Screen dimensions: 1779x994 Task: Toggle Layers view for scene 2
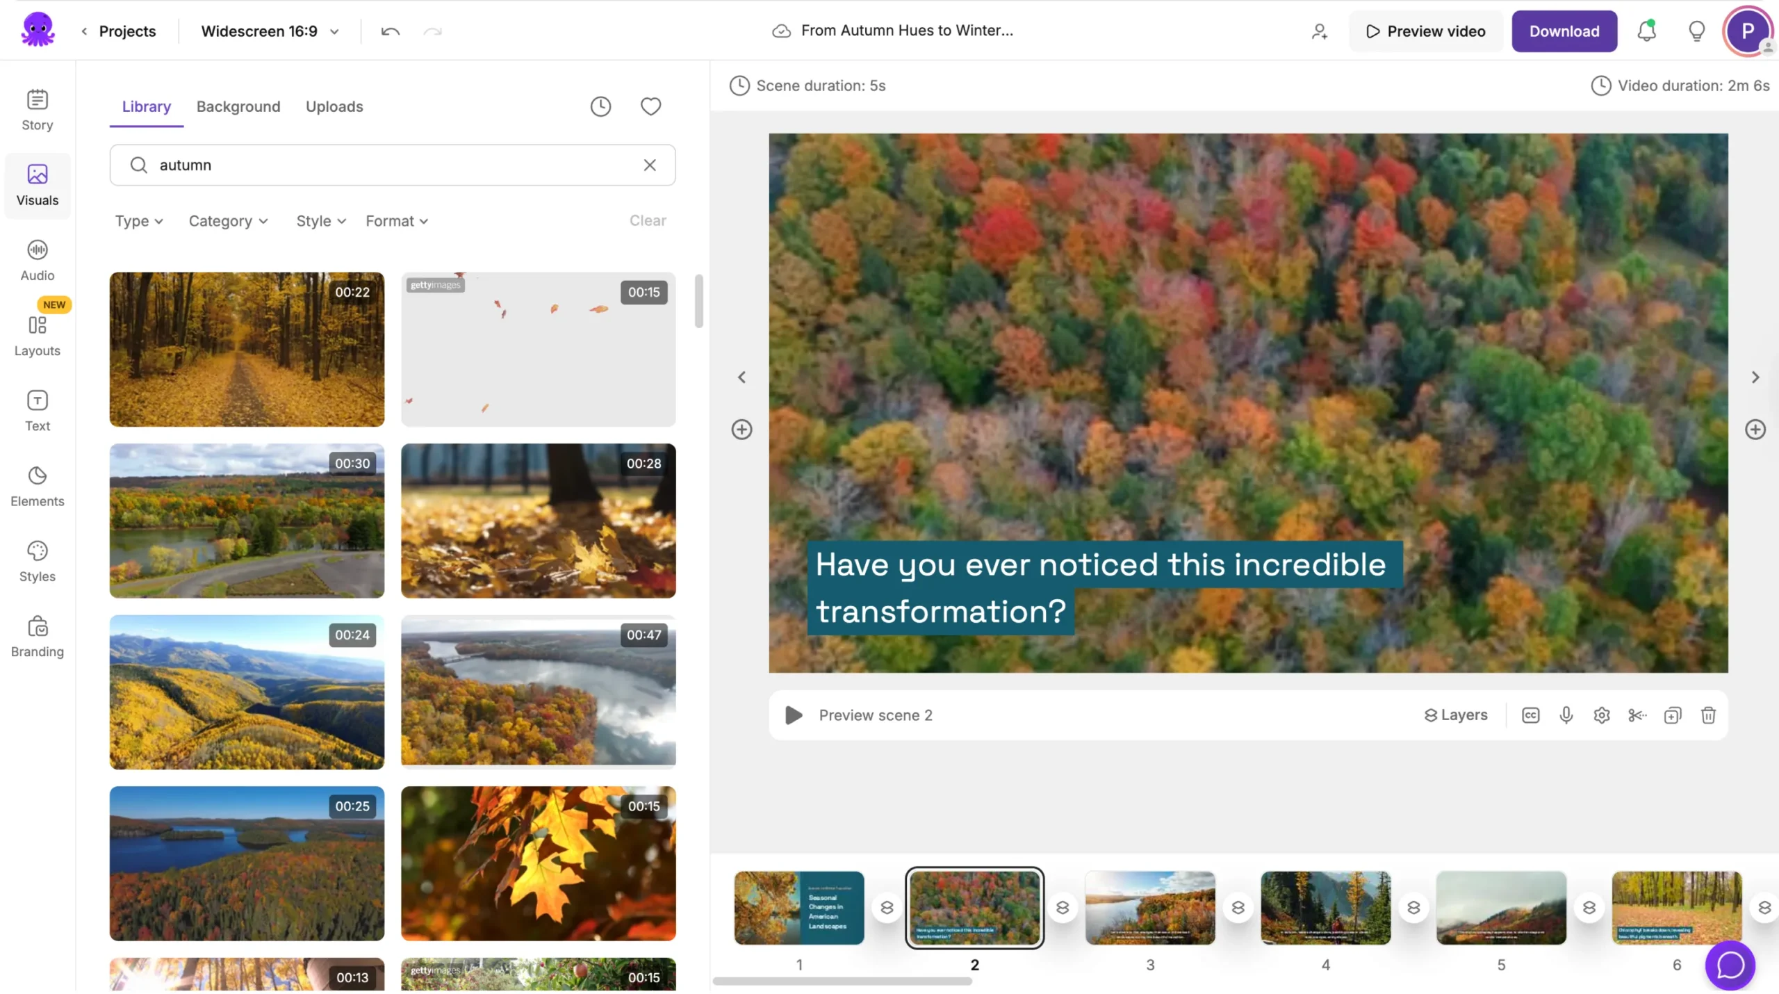pos(1455,715)
